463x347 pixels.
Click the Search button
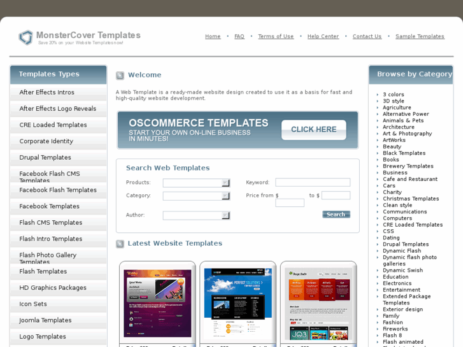[336, 215]
